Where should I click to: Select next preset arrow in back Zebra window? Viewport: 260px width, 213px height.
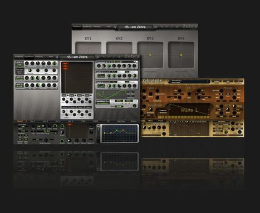156,27
